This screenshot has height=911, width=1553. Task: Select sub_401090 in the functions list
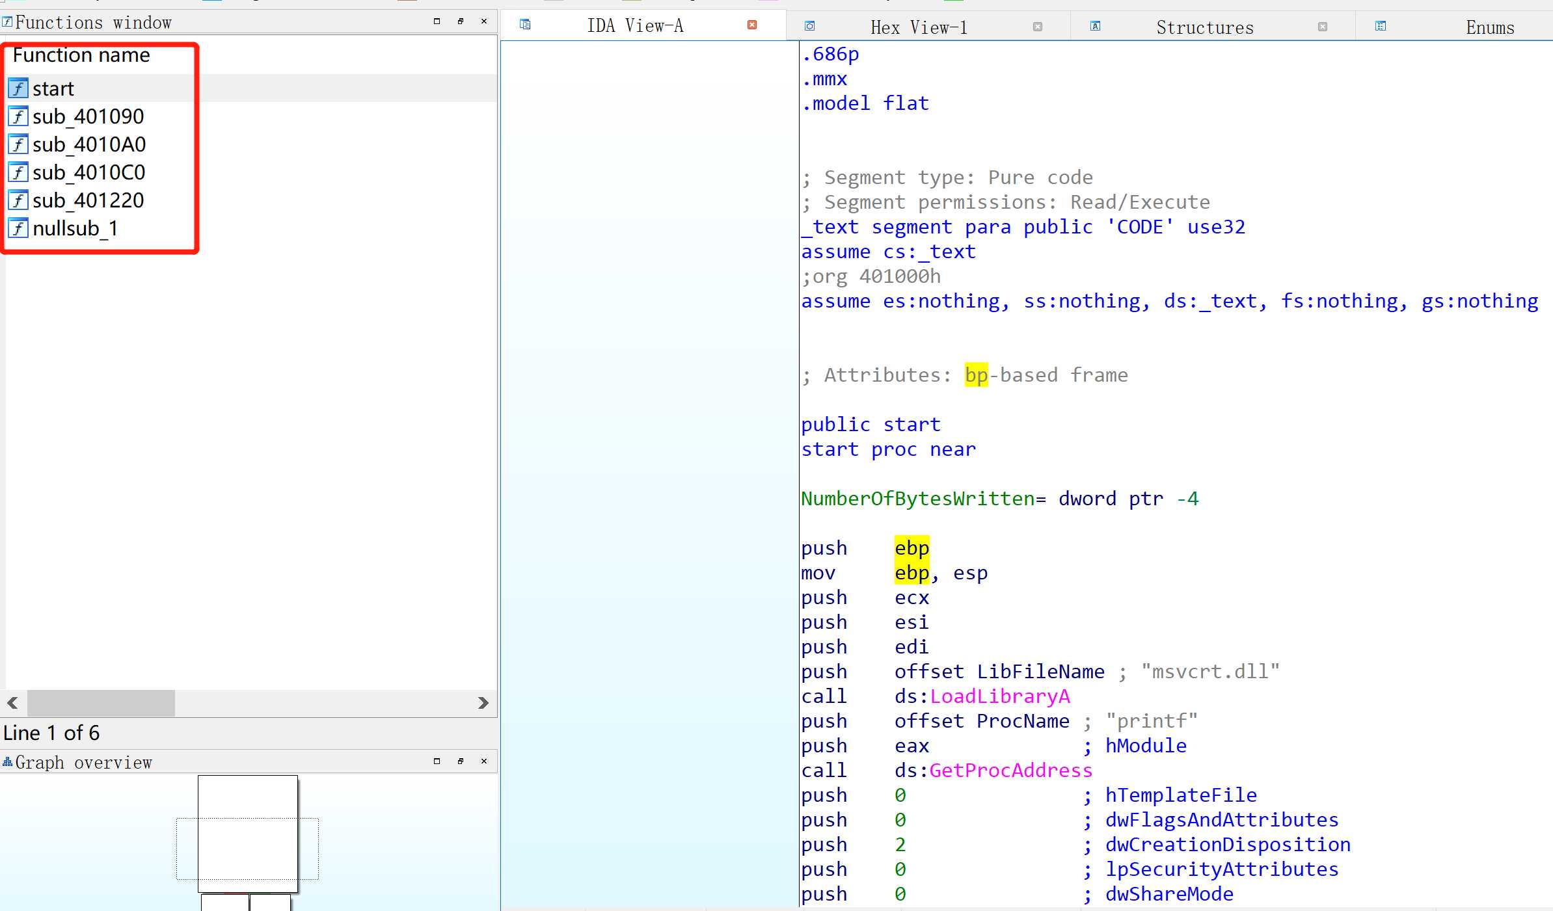tap(88, 116)
